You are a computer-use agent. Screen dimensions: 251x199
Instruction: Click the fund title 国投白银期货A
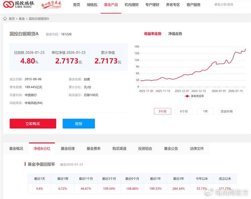tap(24, 34)
